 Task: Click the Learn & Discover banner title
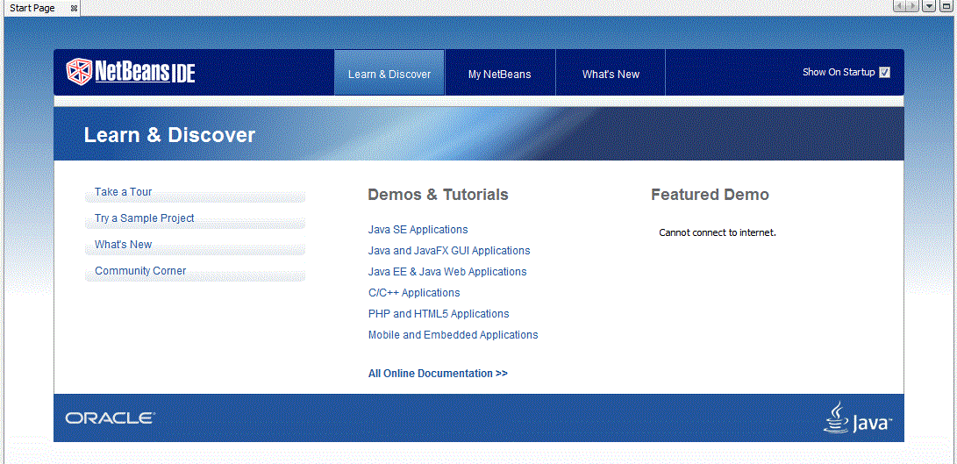169,135
